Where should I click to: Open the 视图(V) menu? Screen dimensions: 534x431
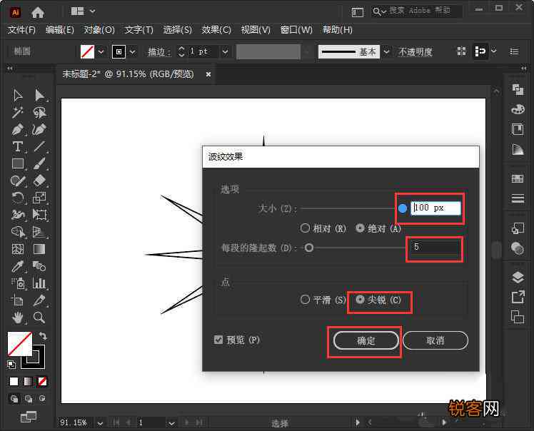[256, 30]
